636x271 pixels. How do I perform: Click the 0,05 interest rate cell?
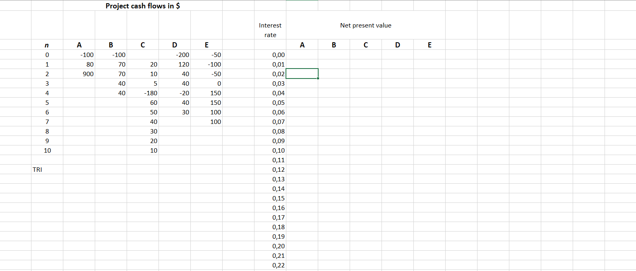coord(270,102)
